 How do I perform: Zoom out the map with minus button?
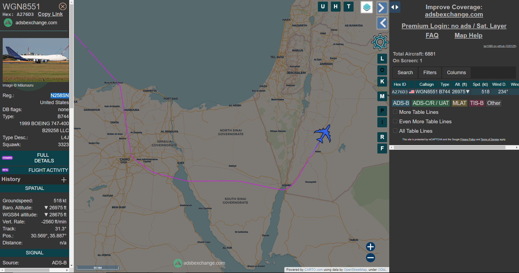371,258
